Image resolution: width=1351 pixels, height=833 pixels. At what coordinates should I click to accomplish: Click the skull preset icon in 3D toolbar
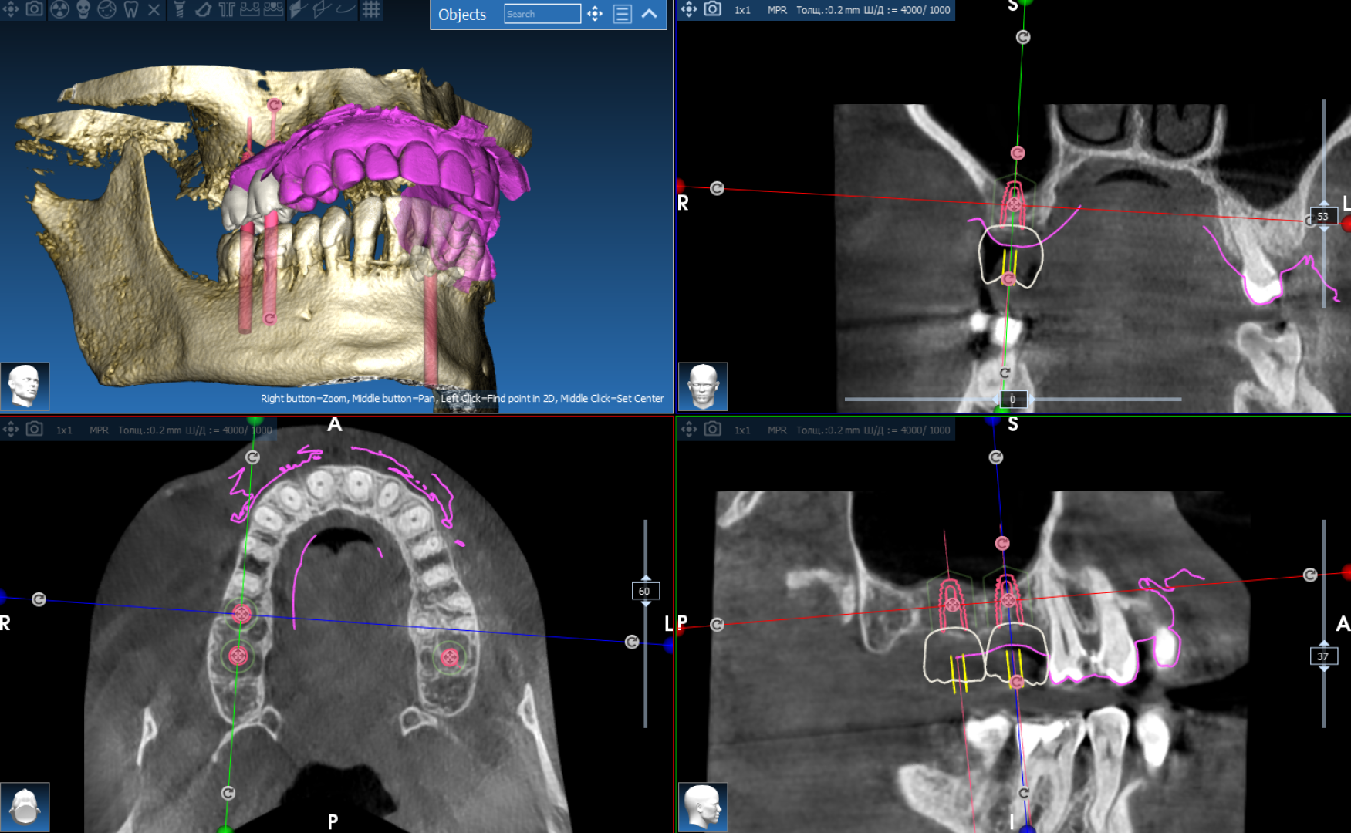[x=83, y=9]
